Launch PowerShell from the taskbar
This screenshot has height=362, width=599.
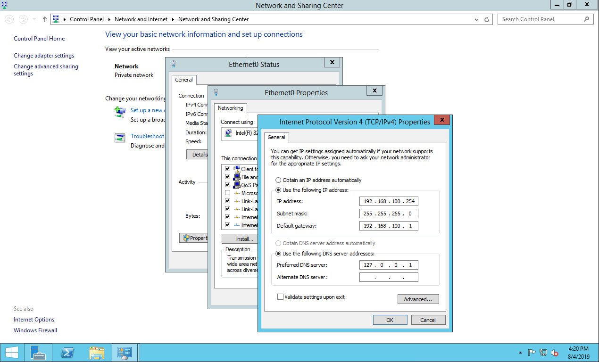[x=67, y=353]
